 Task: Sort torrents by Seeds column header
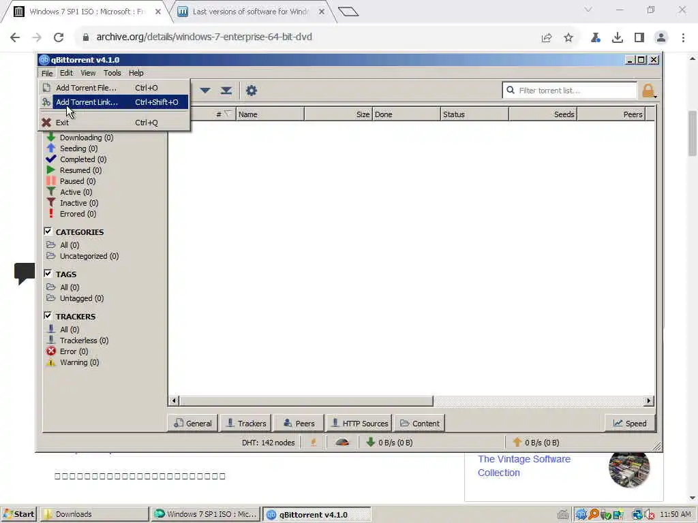tap(543, 114)
